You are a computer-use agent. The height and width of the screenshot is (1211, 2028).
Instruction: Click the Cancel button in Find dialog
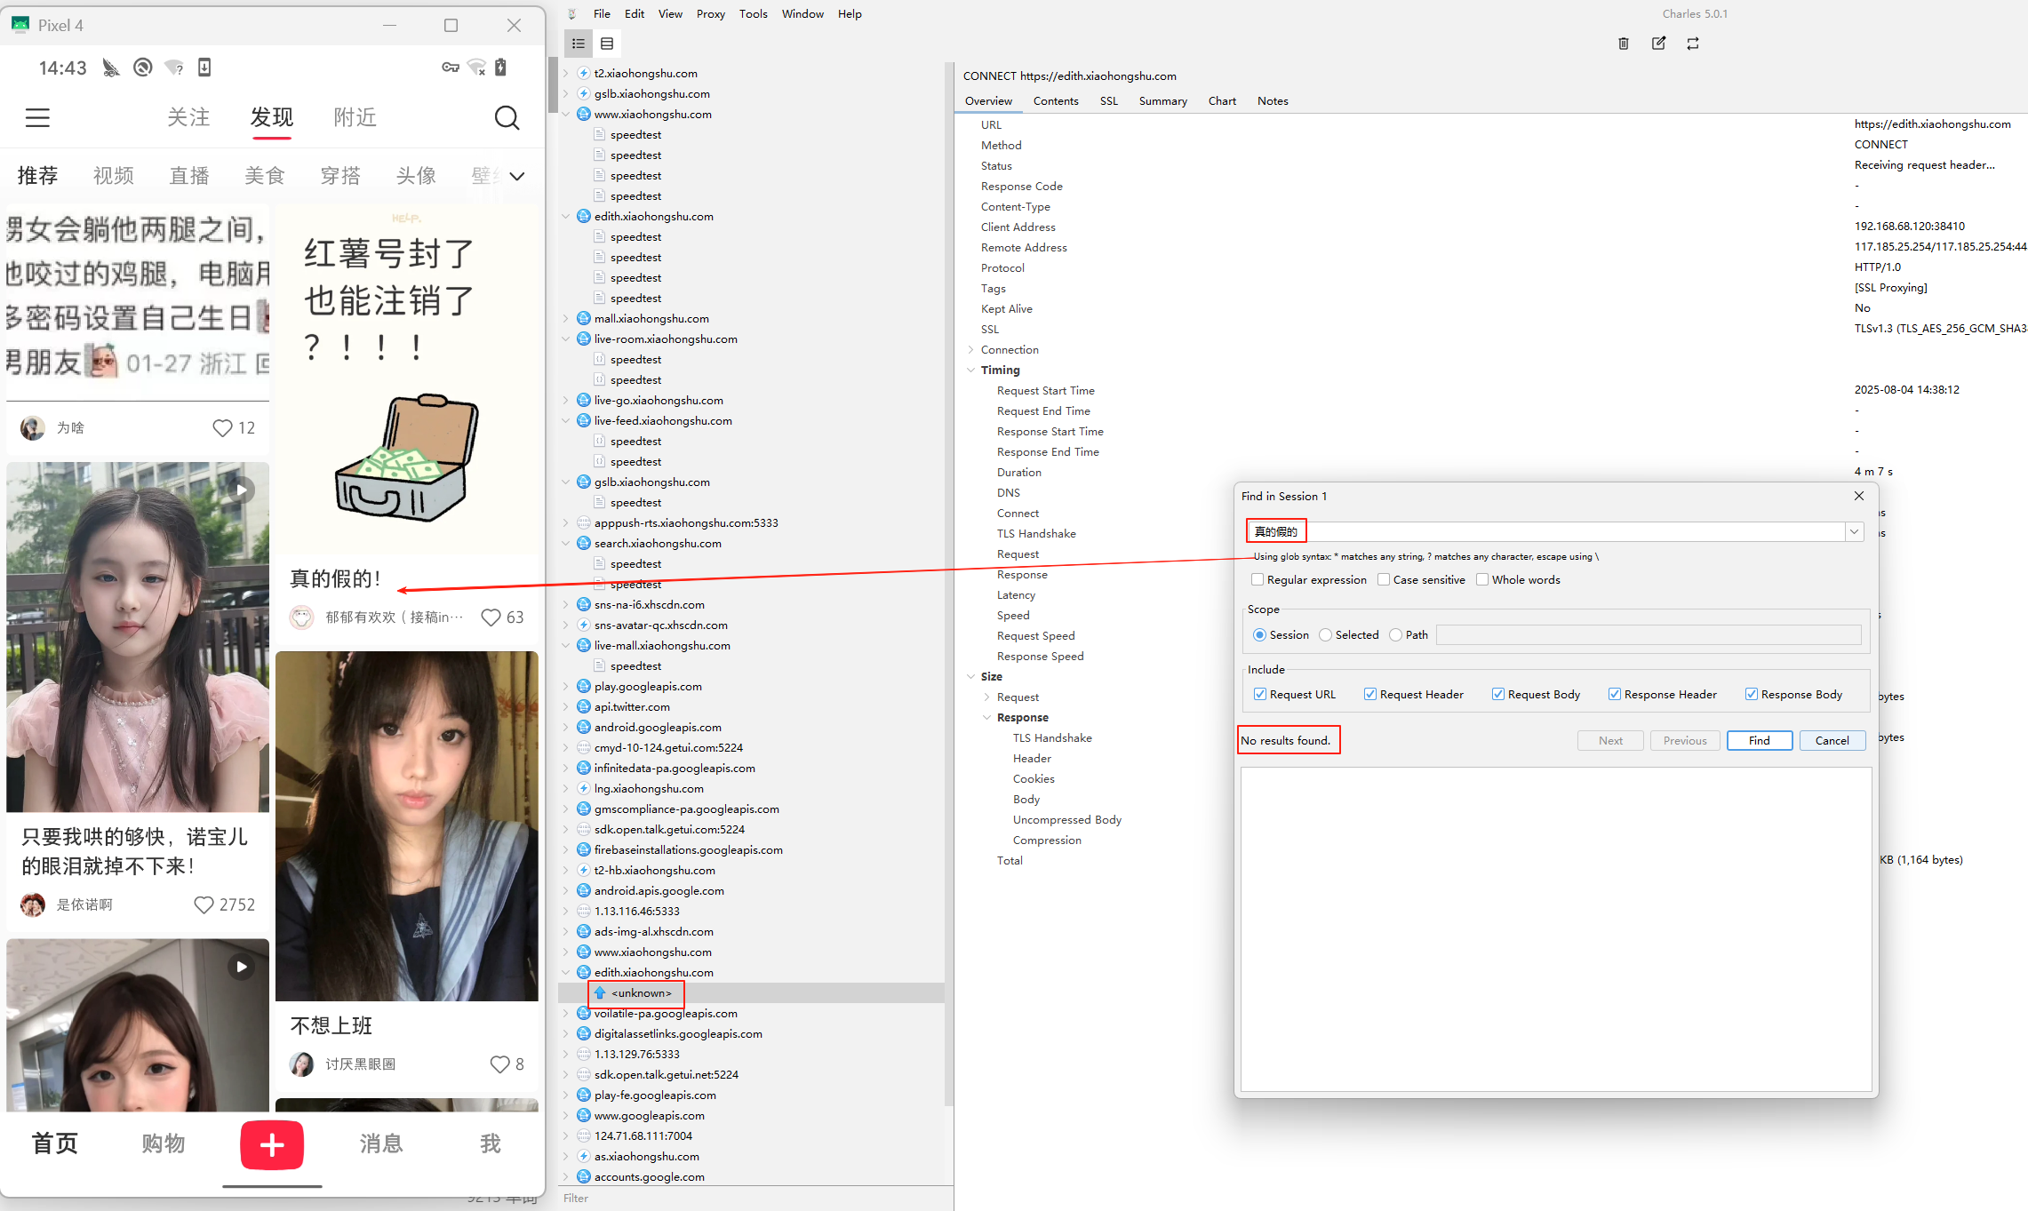[x=1832, y=740]
